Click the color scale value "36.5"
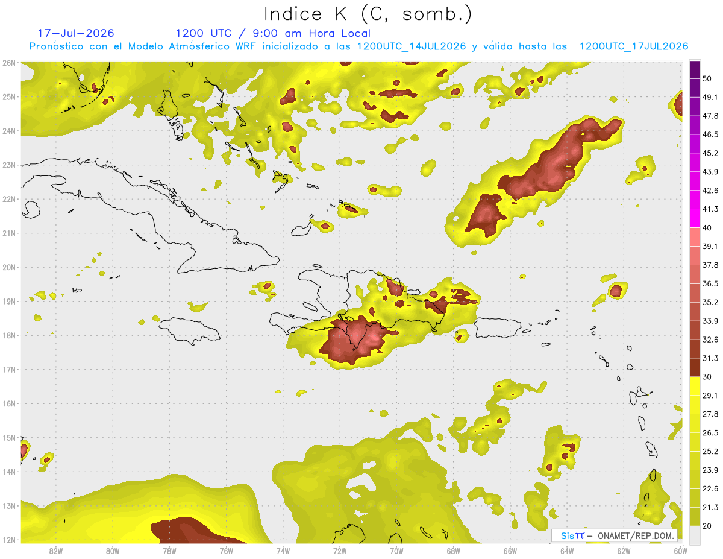 710,283
